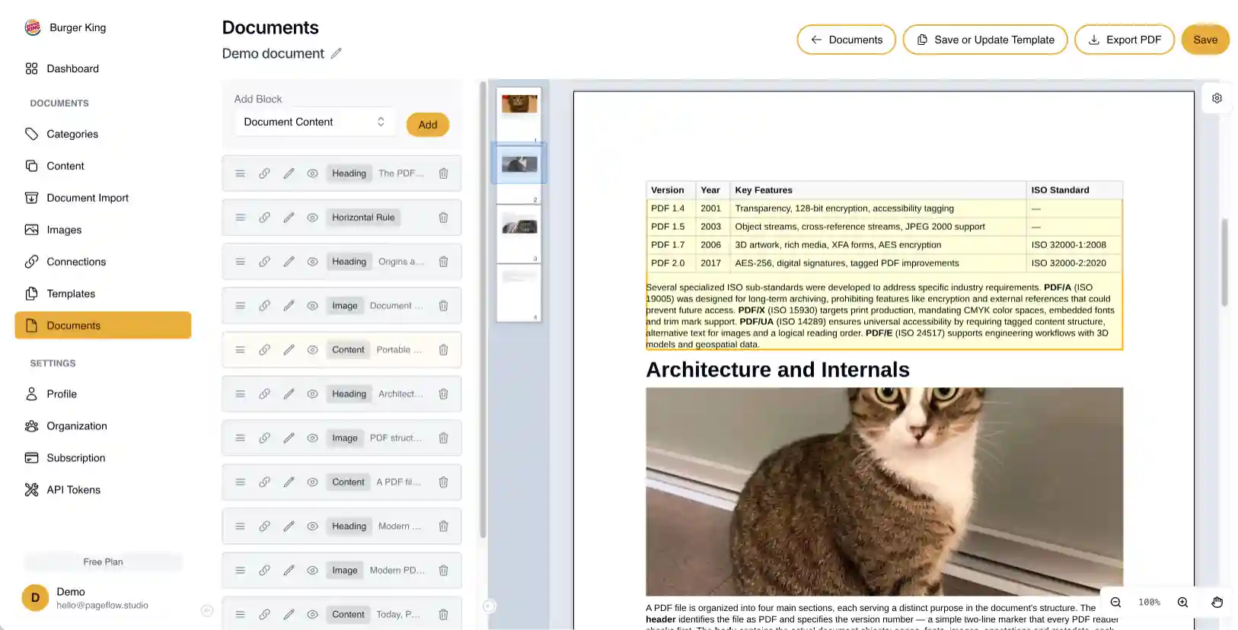
Task: Hide the 'Document' Image block
Action: (x=312, y=306)
